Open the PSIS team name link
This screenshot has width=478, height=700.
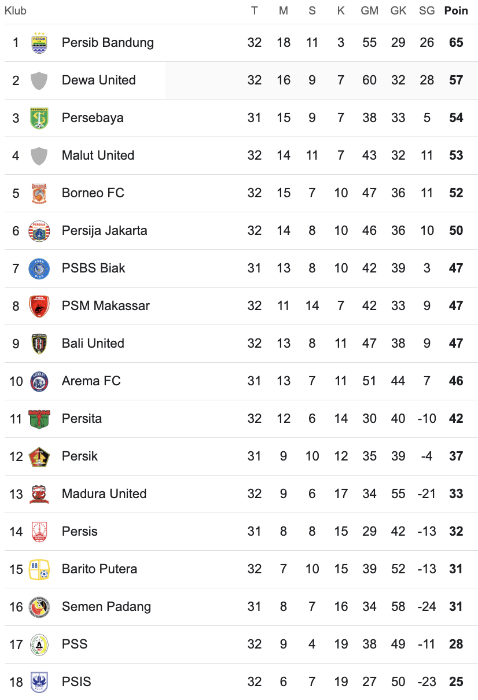pyautogui.click(x=76, y=682)
